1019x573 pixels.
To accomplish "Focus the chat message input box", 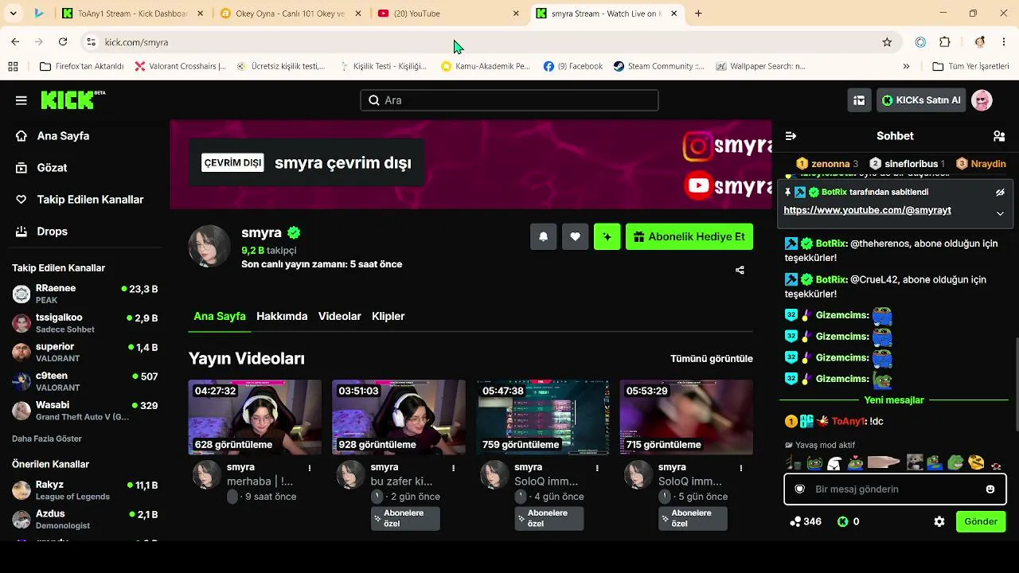I will 895,489.
